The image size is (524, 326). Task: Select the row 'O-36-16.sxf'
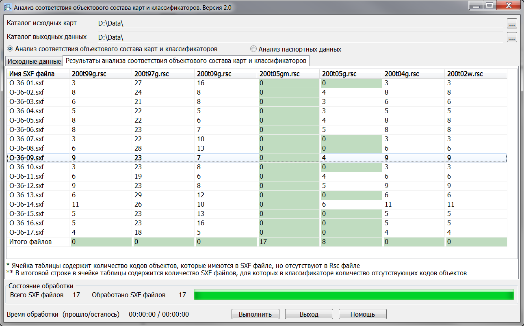[x=257, y=223]
